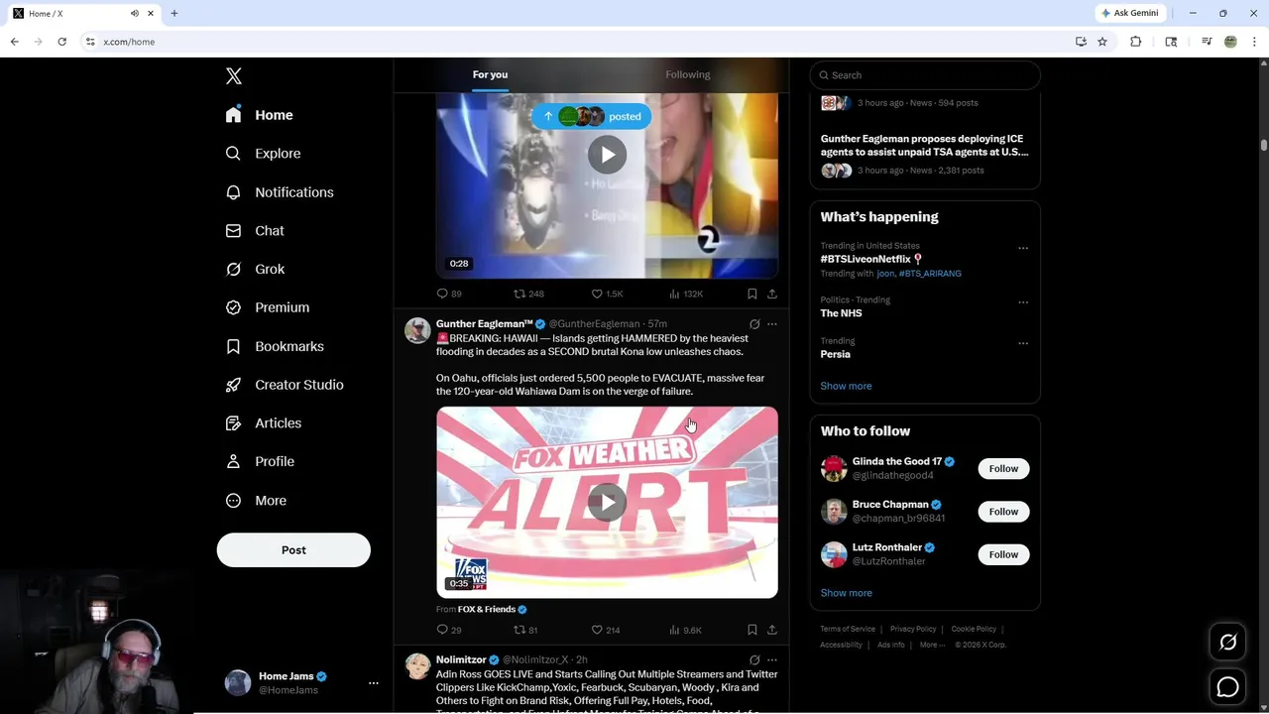Open the floating chat messages button
The image size is (1269, 714).
[x=1227, y=686]
